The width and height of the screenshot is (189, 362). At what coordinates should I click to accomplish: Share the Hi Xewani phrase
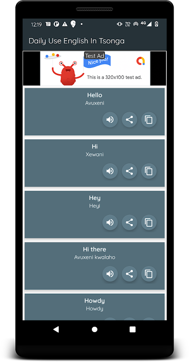click(129, 171)
